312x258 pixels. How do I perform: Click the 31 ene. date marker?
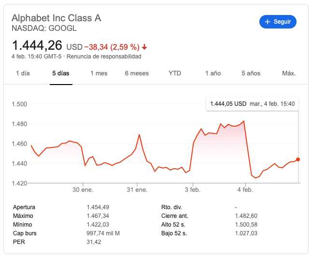(x=137, y=189)
